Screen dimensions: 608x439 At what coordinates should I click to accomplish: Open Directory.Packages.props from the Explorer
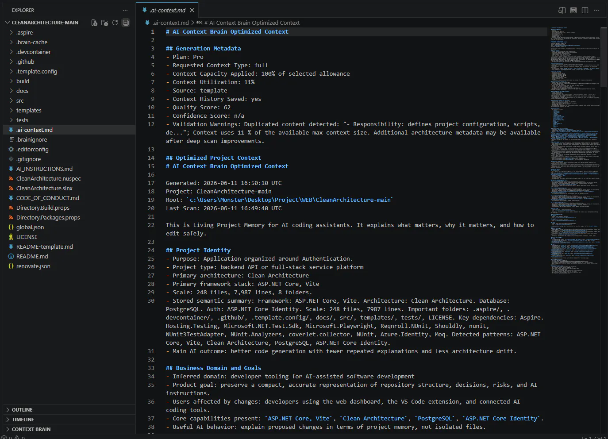point(69,217)
